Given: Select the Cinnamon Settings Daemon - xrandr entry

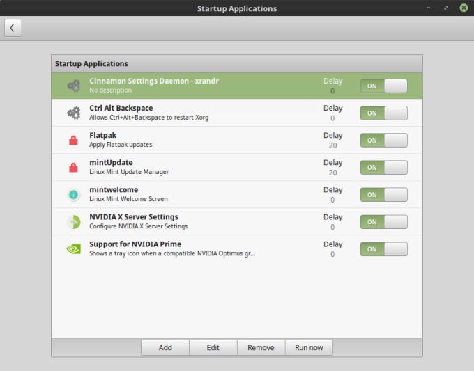Looking at the screenshot, I should [x=237, y=86].
